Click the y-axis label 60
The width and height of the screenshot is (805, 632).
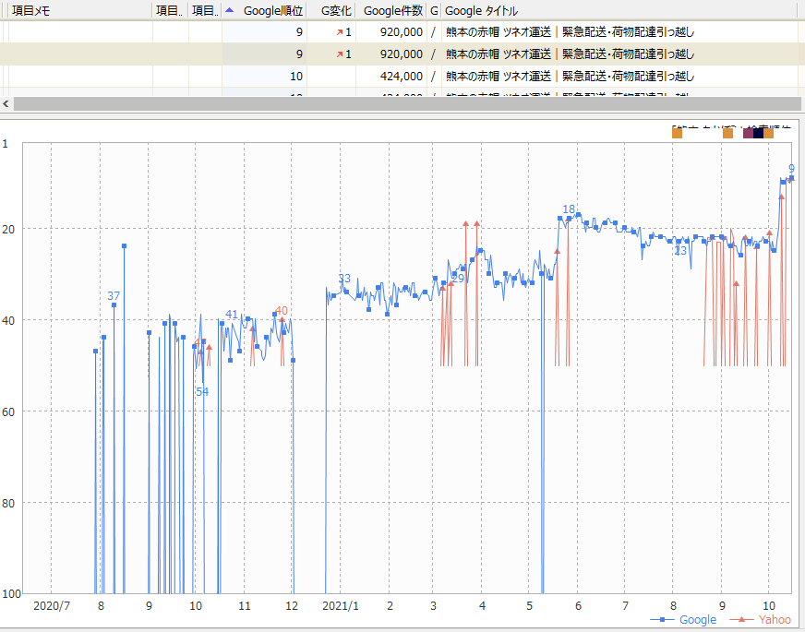(x=8, y=411)
